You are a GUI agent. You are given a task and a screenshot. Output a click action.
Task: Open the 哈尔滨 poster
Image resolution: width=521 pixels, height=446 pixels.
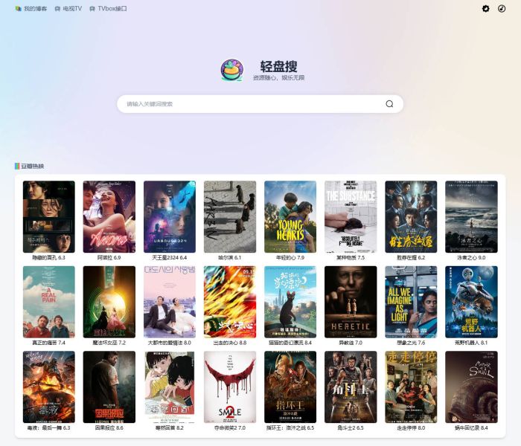click(x=230, y=217)
